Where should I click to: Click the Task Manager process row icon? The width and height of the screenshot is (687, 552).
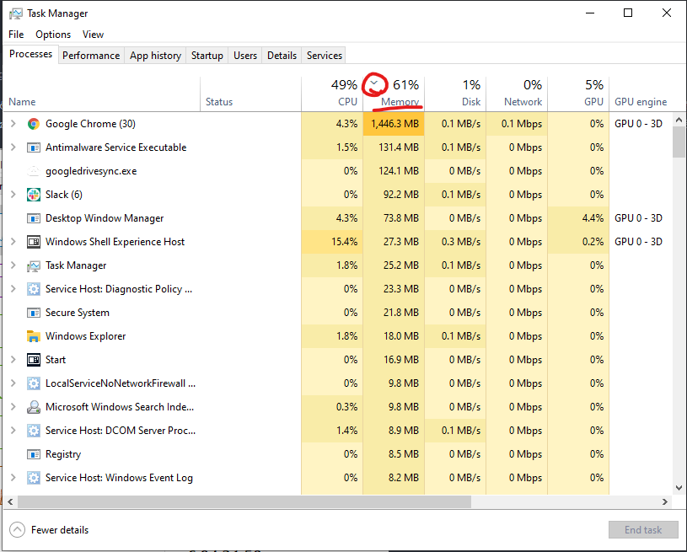pos(34,265)
